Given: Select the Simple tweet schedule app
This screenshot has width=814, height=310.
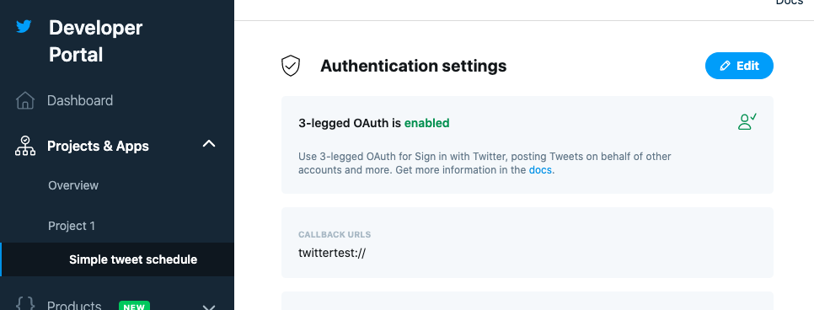Looking at the screenshot, I should (x=133, y=259).
